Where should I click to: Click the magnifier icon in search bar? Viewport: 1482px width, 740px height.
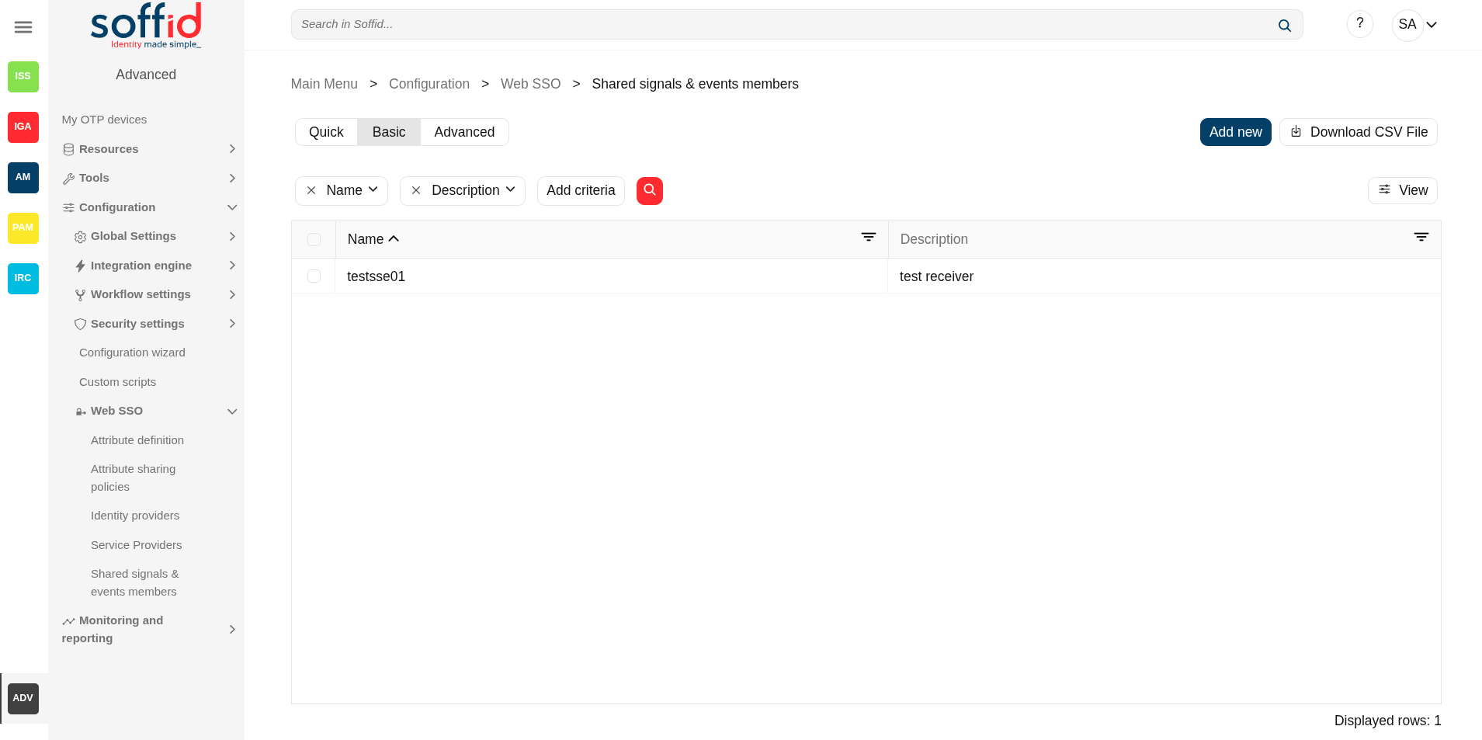point(1285,26)
